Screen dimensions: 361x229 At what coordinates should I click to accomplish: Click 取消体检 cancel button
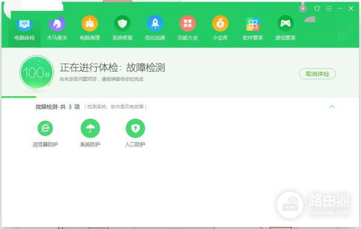tap(317, 74)
